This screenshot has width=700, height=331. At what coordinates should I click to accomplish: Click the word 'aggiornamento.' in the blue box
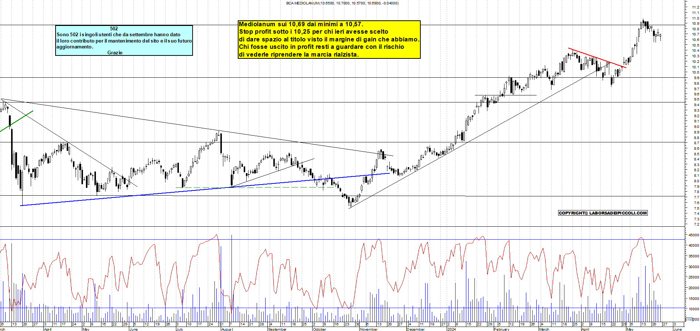point(75,47)
